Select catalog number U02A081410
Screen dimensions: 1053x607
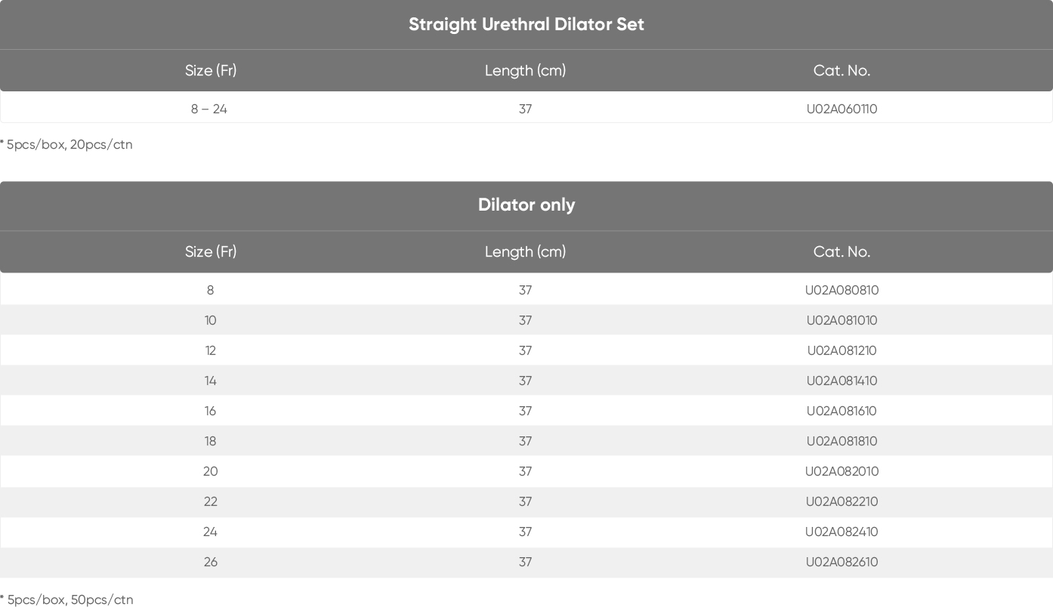tap(841, 381)
